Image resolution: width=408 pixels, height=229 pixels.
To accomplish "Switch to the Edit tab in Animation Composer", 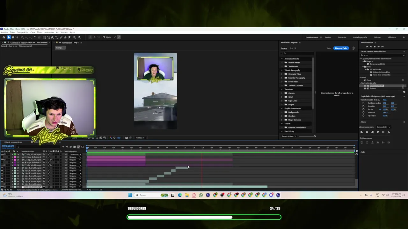I will tap(291, 48).
